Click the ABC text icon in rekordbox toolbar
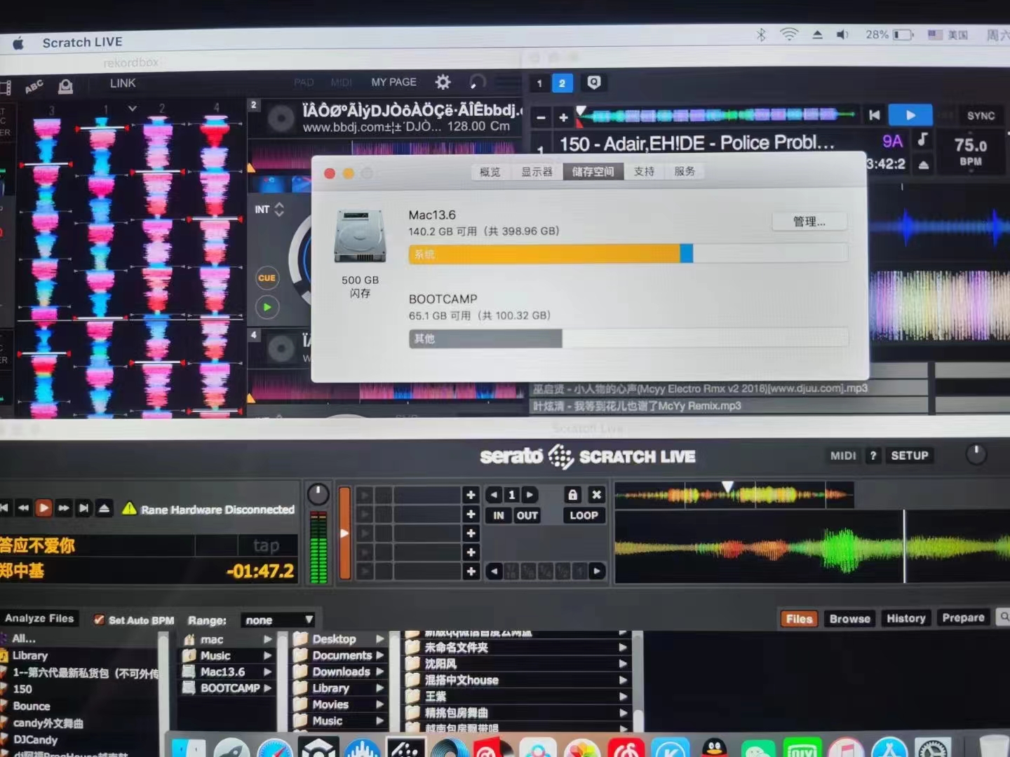 coord(34,87)
